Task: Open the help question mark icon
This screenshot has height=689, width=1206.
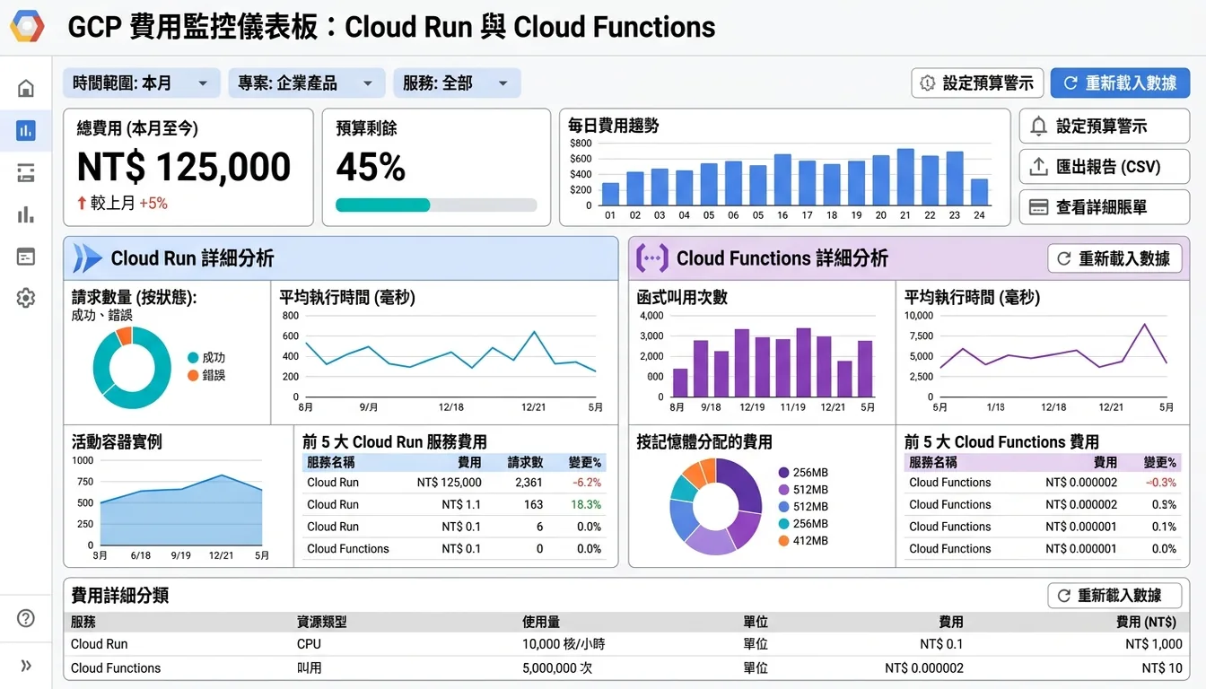Action: [26, 618]
